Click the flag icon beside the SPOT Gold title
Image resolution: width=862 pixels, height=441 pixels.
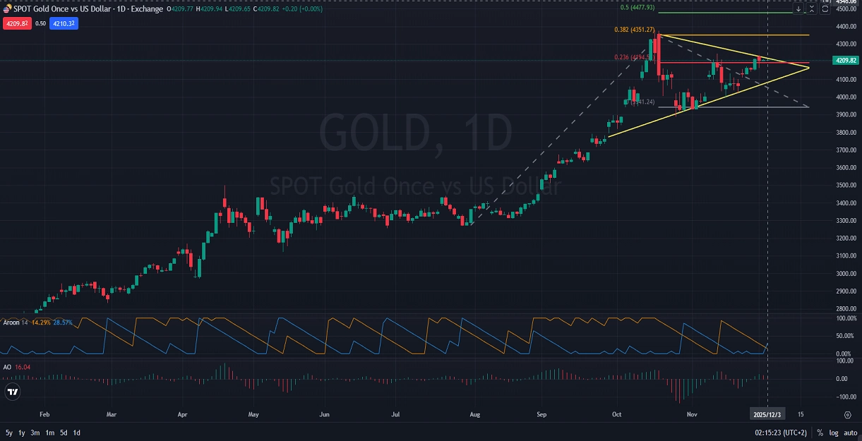(x=6, y=9)
